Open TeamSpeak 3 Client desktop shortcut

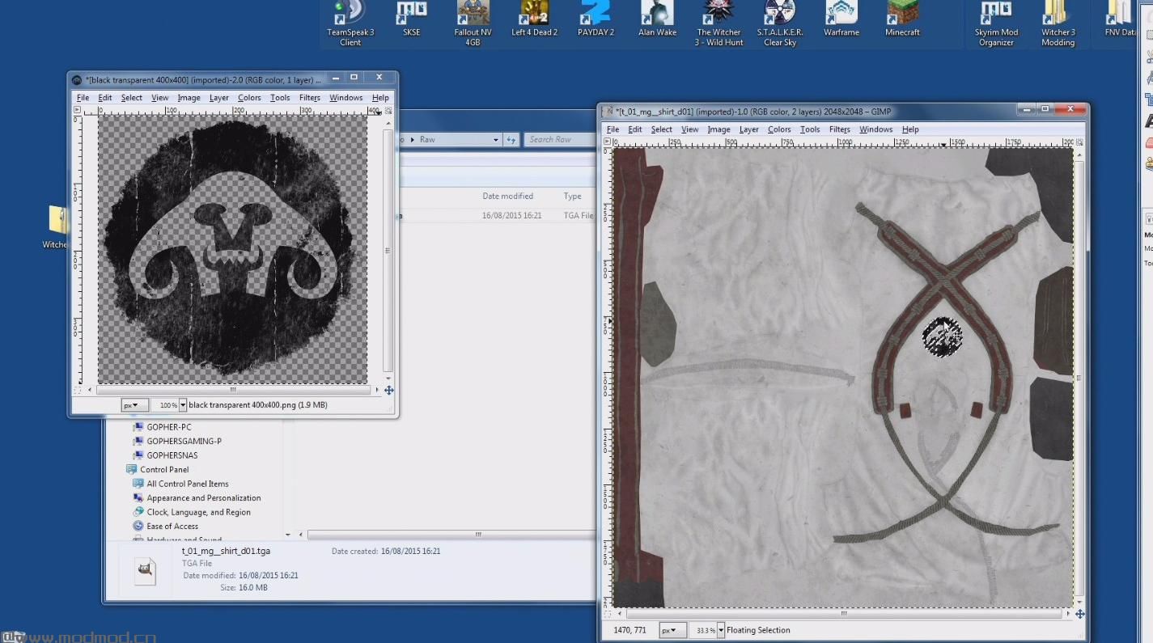[350, 23]
